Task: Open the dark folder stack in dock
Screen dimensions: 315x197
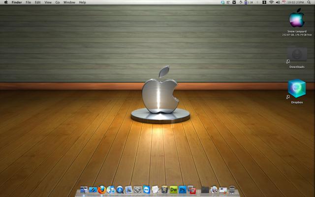Action: [205, 190]
